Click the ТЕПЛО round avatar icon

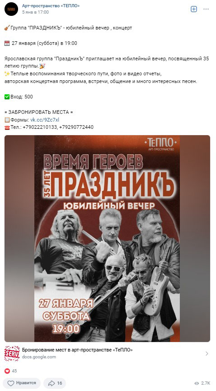(x=11, y=9)
